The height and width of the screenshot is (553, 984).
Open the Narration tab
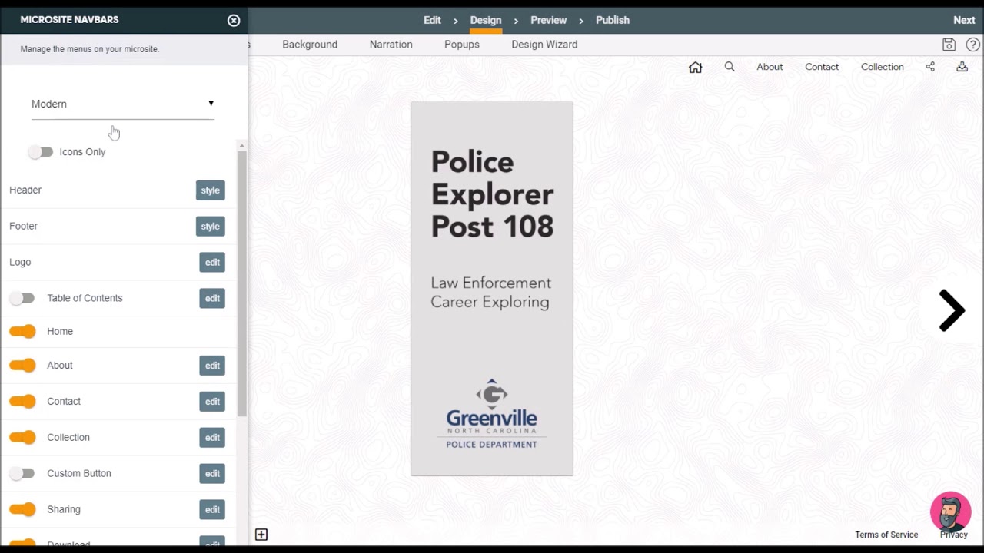coord(391,45)
